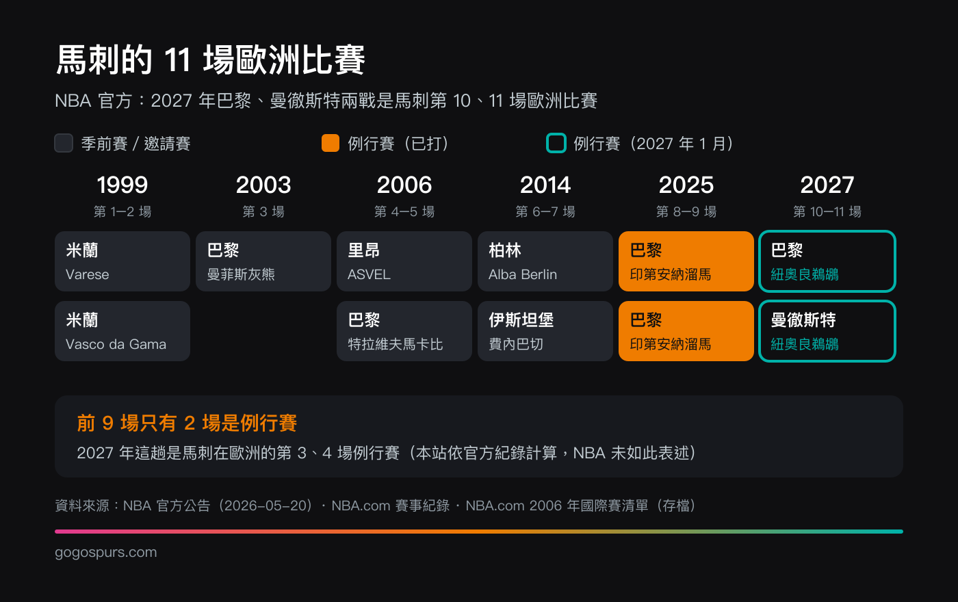The image size is (958, 602).
Task: Visit the gogospurs.com site credit
Action: coord(106,552)
